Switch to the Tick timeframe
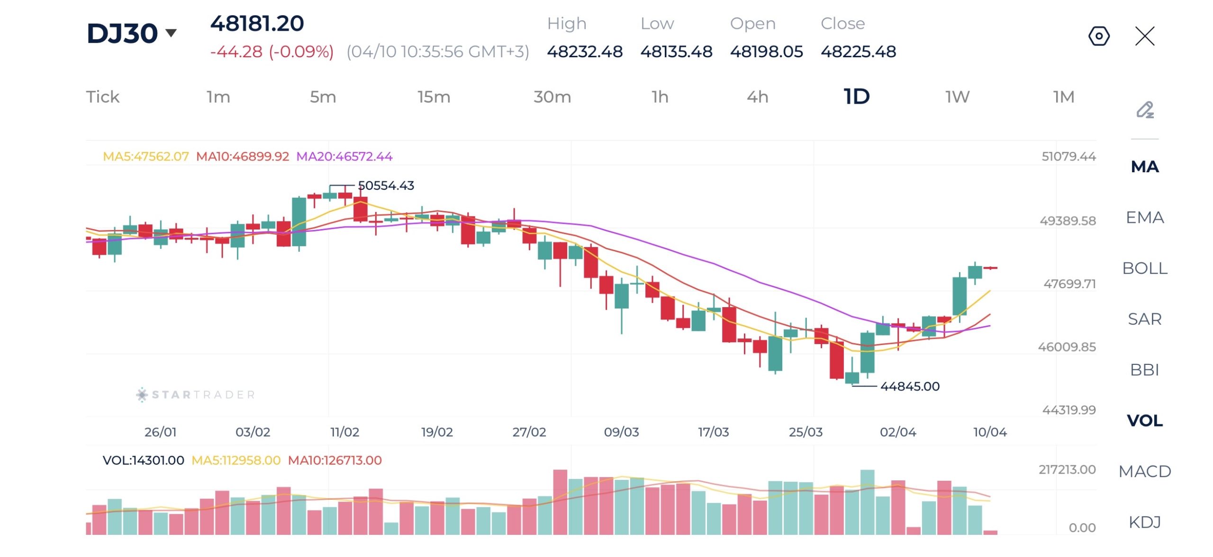 pos(102,97)
